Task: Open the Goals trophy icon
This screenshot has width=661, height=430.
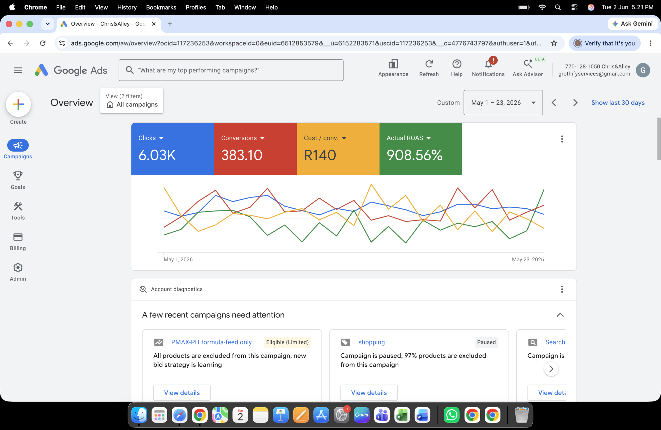Action: (x=18, y=176)
